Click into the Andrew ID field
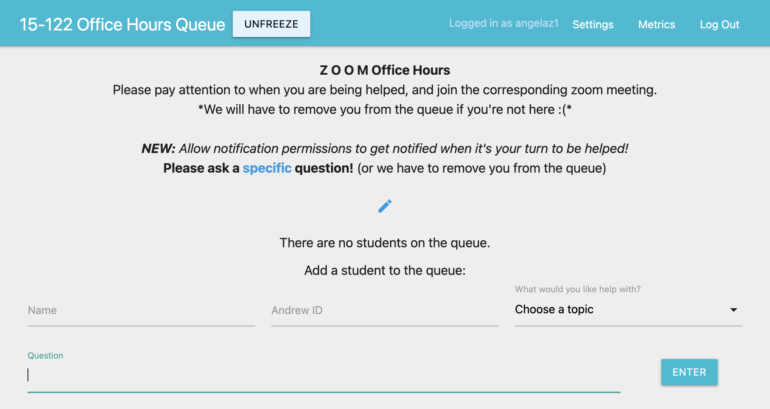Viewport: 770px width, 409px height. (385, 311)
